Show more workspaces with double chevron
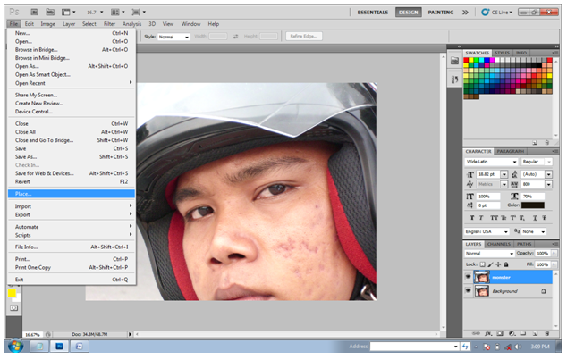 465,13
